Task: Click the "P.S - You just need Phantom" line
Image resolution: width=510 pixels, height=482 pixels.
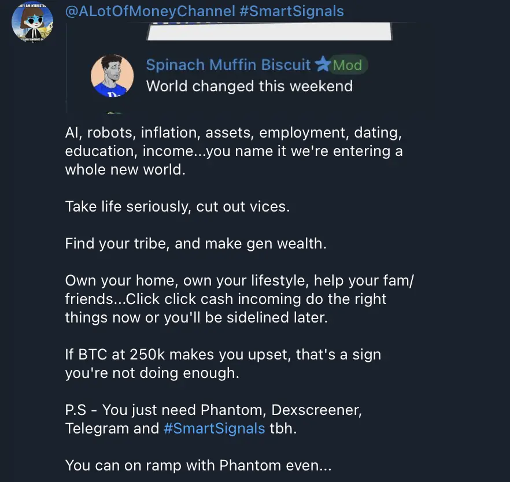Action: [x=213, y=419]
